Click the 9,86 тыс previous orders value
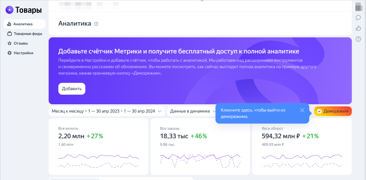366x180 pixels. [167, 144]
